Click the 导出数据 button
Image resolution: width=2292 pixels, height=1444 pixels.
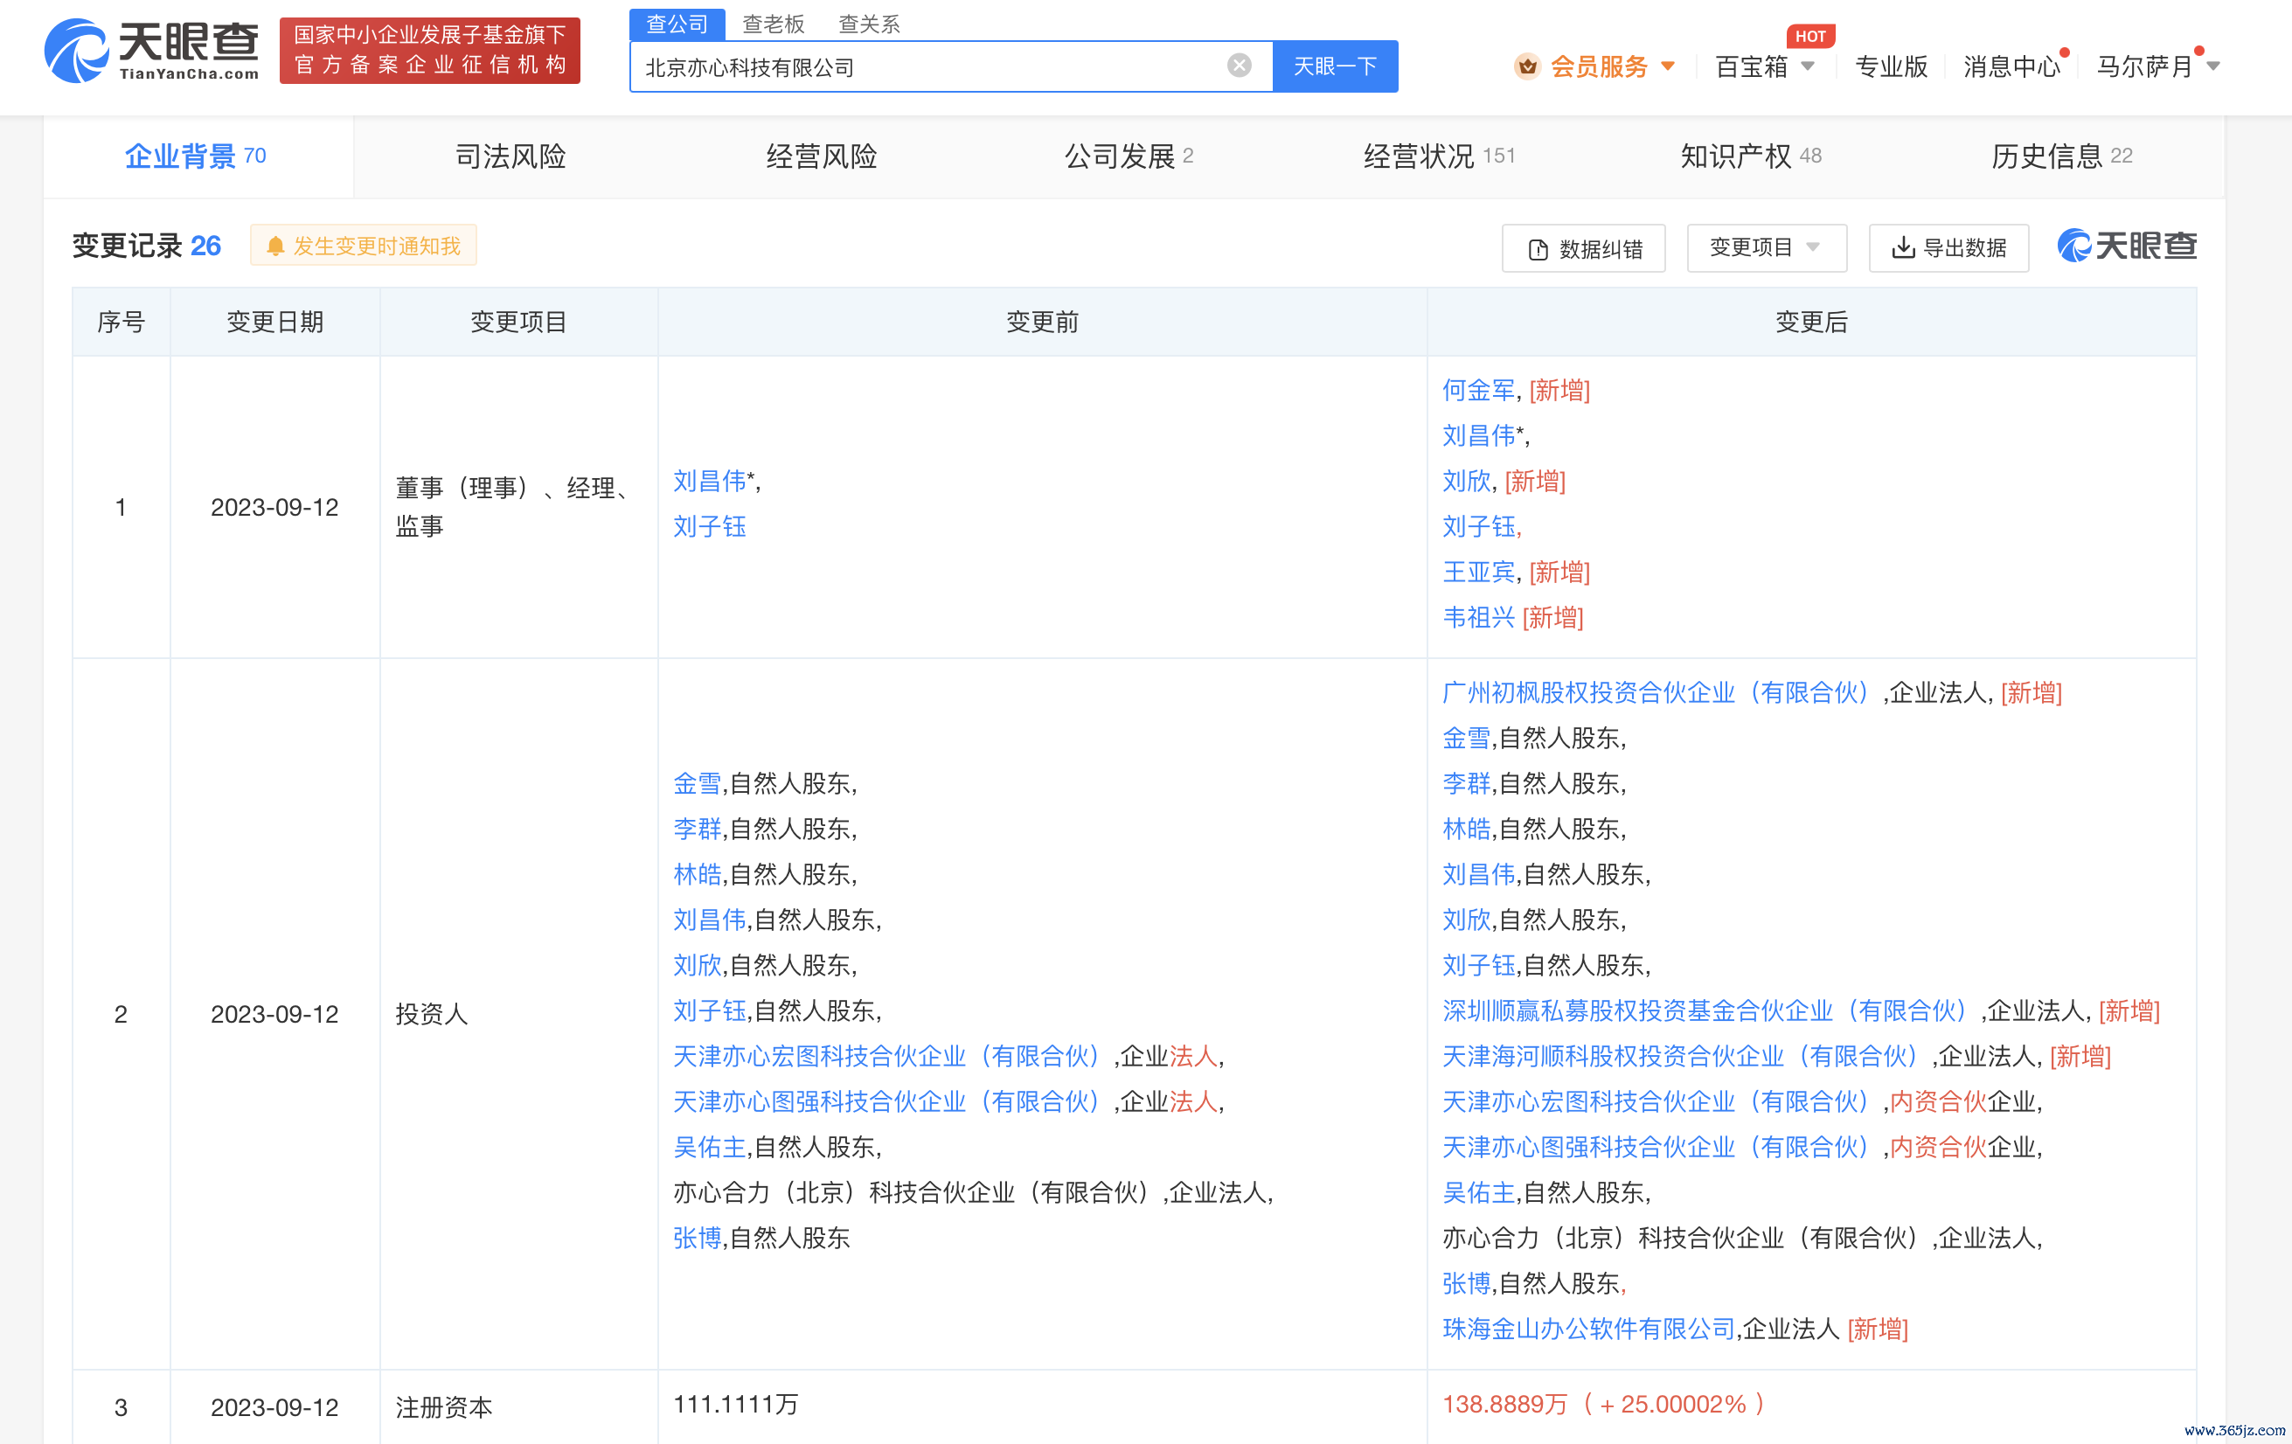click(x=1948, y=247)
